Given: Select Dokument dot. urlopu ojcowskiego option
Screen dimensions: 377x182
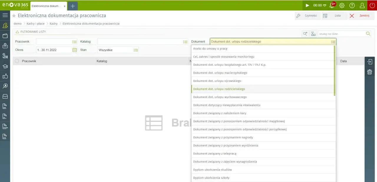Looking at the screenshot, I should tap(217, 81).
